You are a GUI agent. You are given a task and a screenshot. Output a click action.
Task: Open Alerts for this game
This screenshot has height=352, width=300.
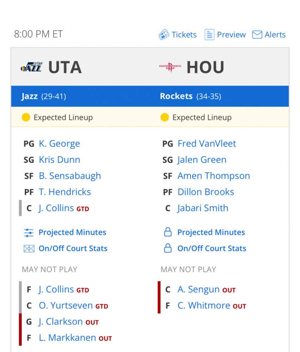tap(275, 34)
